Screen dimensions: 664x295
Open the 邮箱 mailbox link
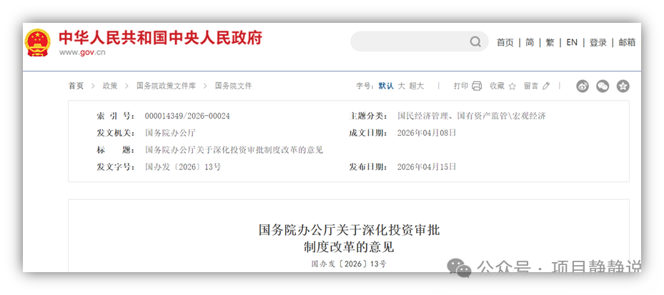(x=627, y=42)
